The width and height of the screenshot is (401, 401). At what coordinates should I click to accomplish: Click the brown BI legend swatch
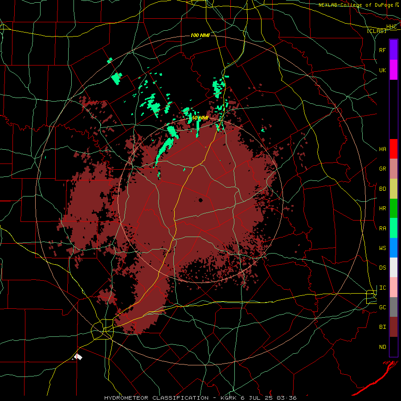coord(393,327)
